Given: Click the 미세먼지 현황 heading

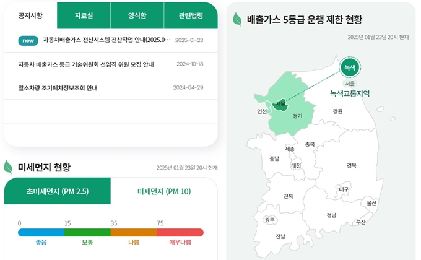Looking at the screenshot, I should point(45,167).
